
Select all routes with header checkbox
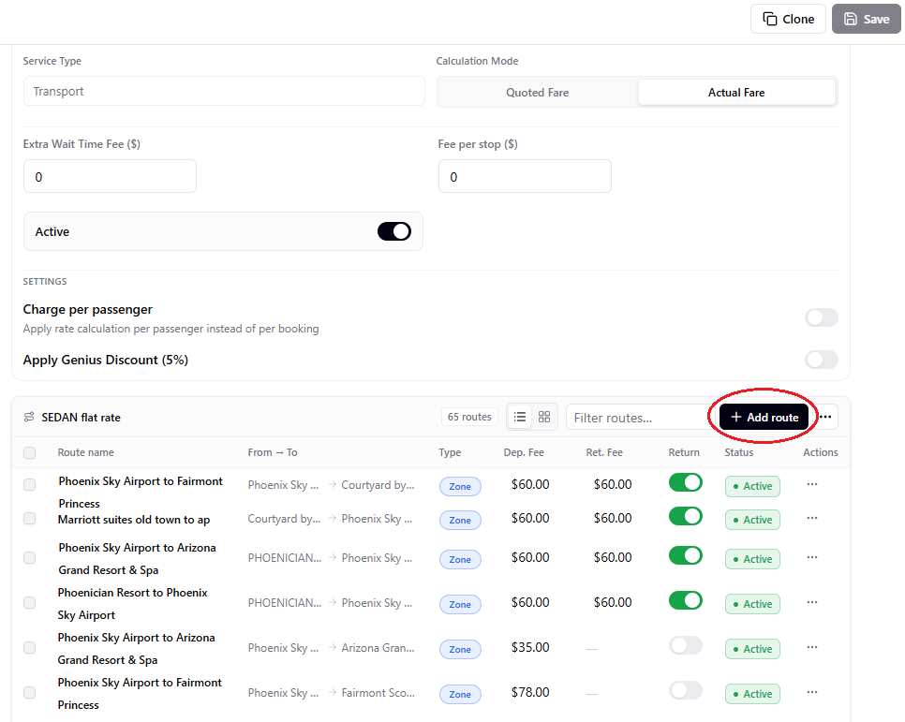(29, 452)
